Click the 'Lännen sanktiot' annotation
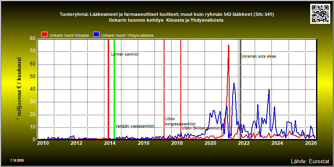Viewport: 334px width, 167px height. coord(125,54)
